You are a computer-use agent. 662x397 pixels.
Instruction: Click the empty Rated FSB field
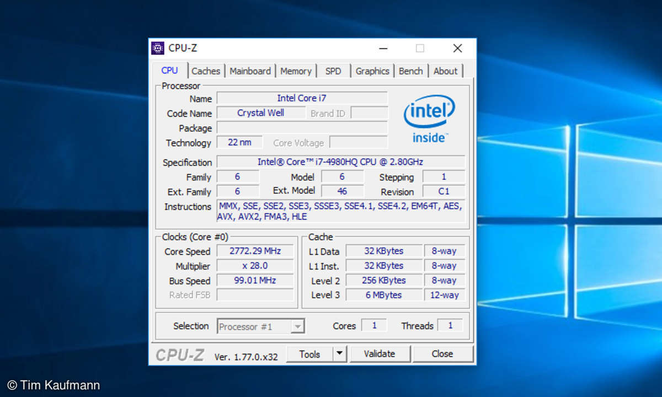pos(255,295)
